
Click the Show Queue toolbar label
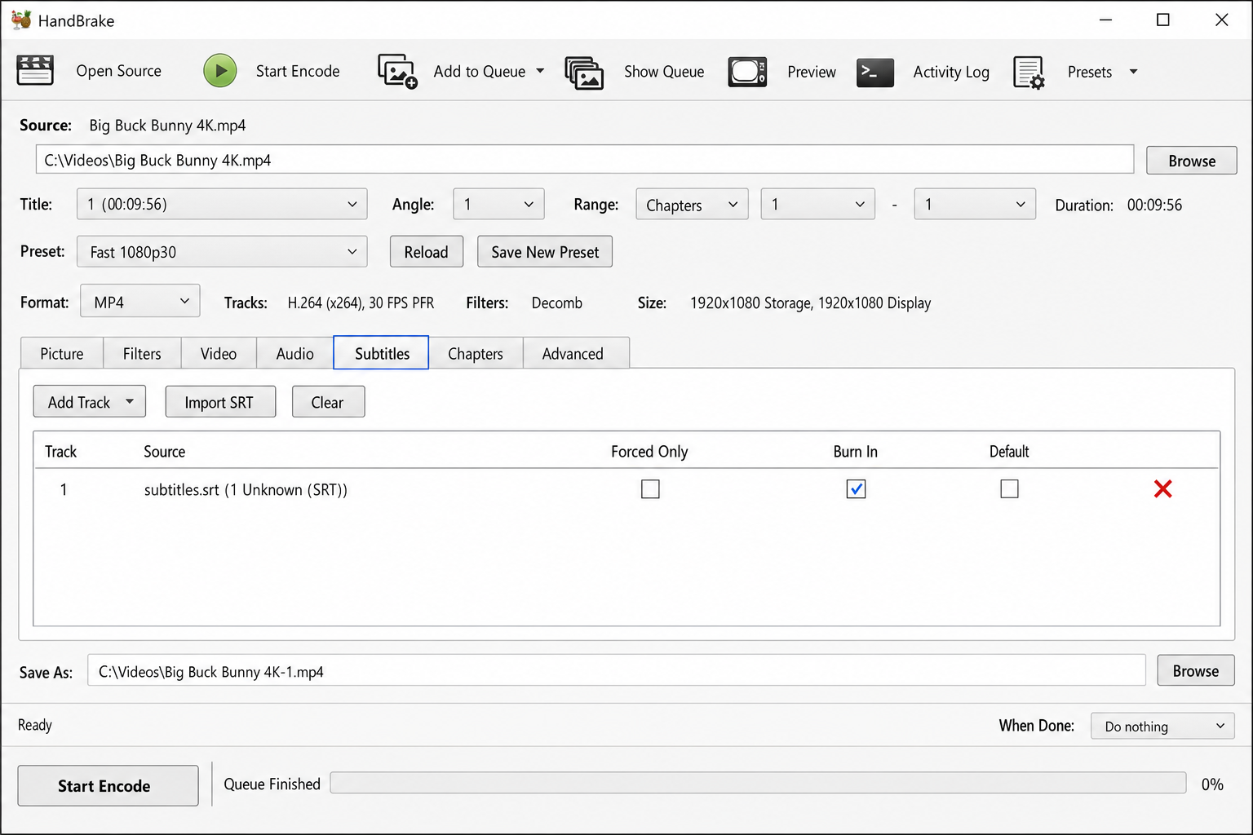click(x=664, y=72)
